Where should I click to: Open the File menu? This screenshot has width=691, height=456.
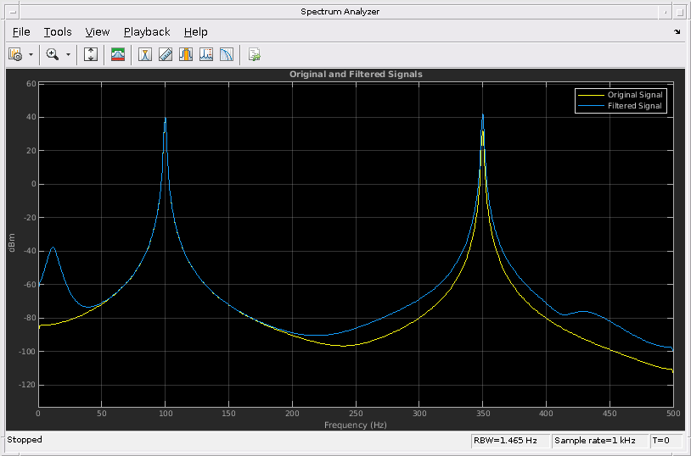click(21, 32)
